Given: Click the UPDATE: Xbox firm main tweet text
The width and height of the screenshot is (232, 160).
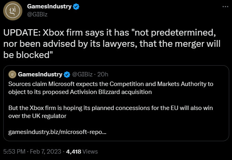Looking at the screenshot, I should (x=112, y=44).
